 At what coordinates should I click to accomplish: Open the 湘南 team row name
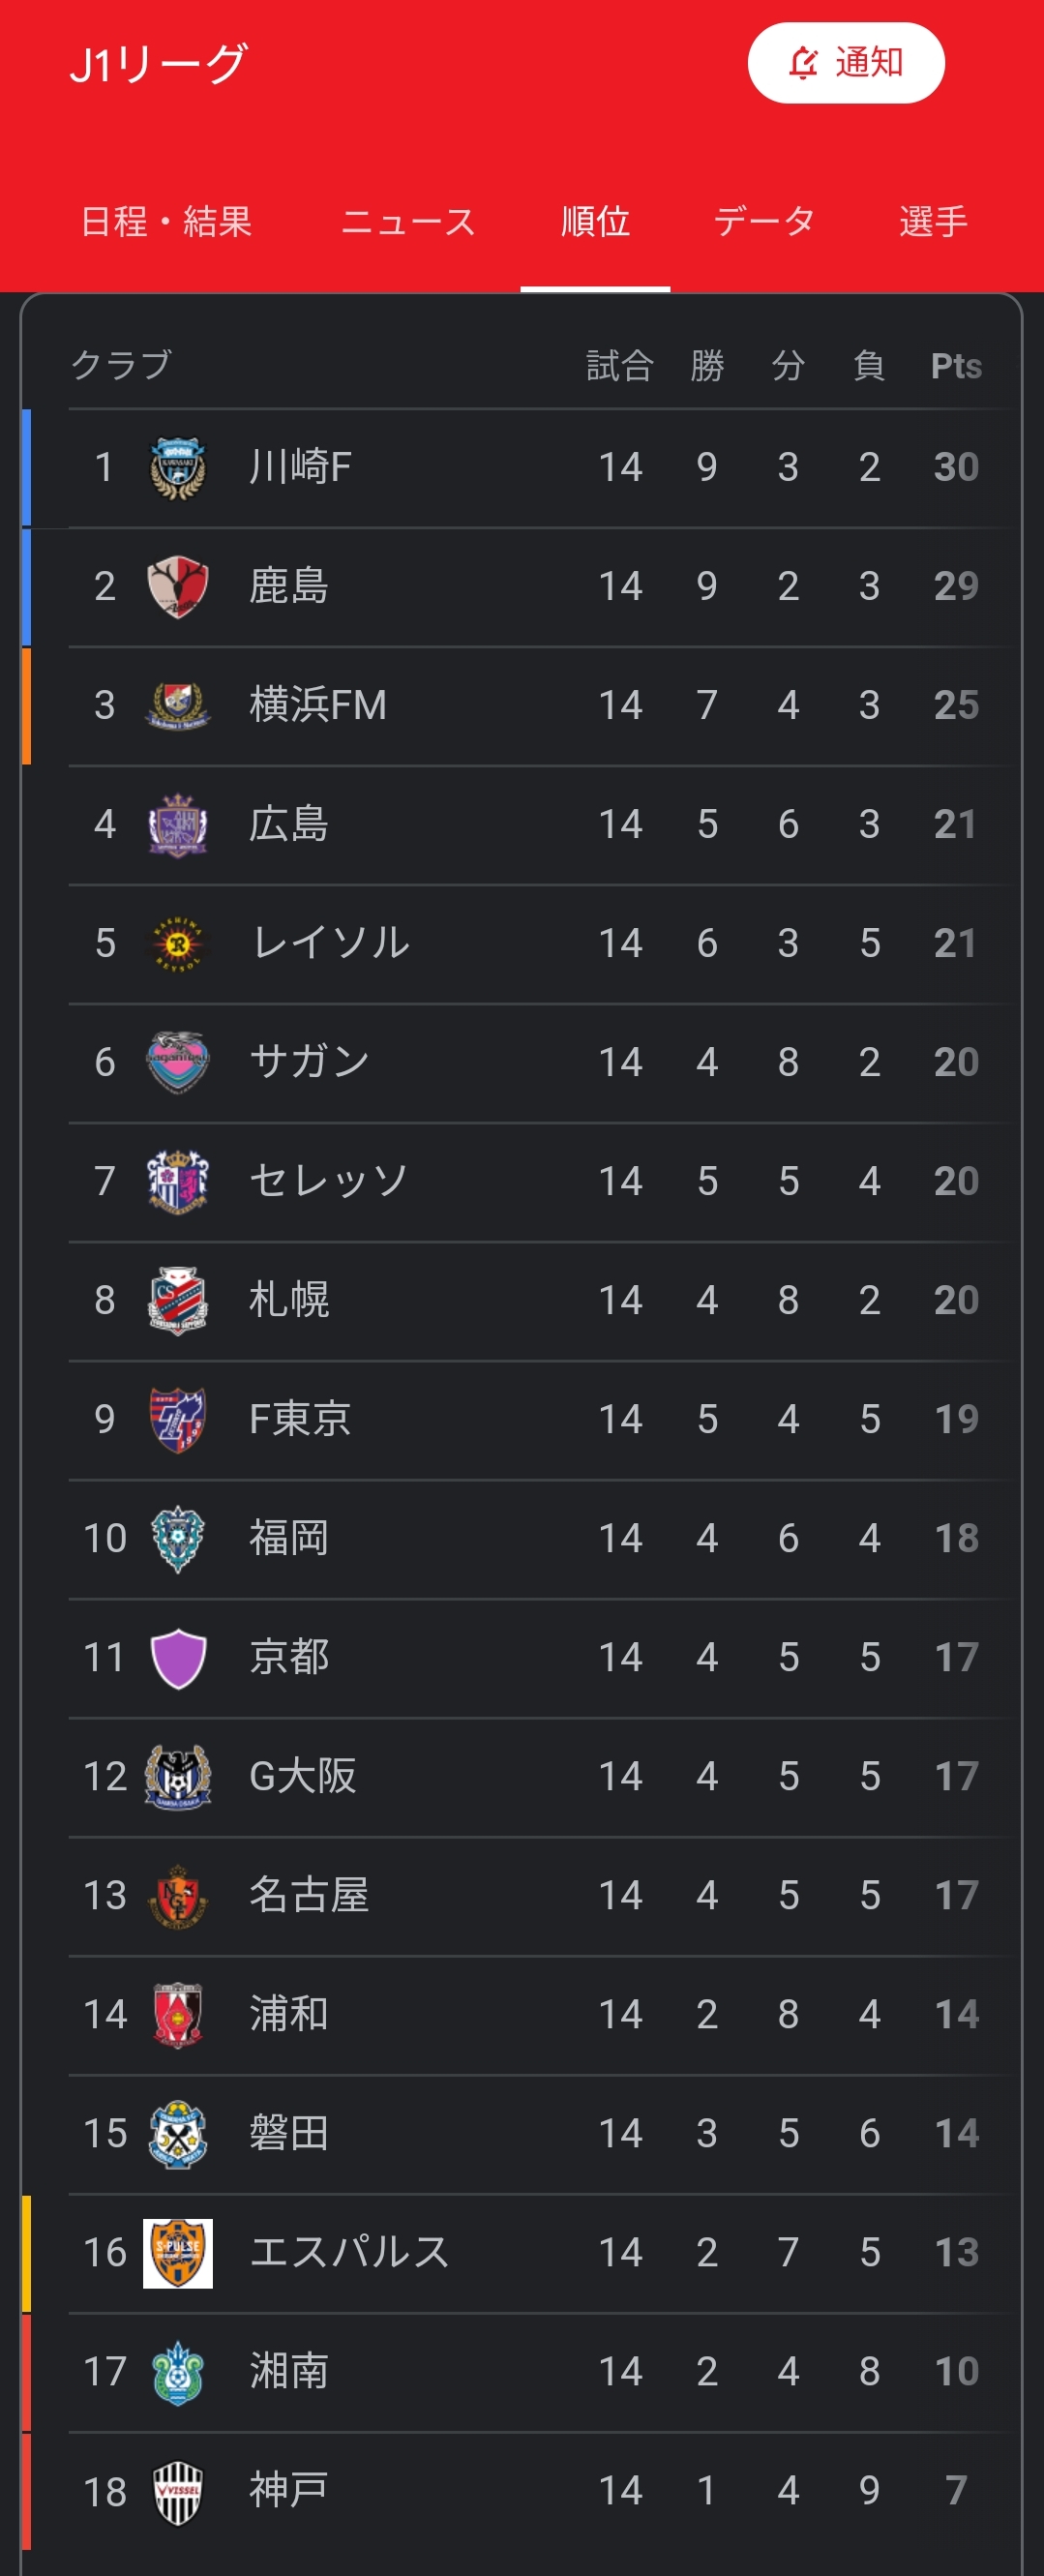pyautogui.click(x=289, y=2371)
